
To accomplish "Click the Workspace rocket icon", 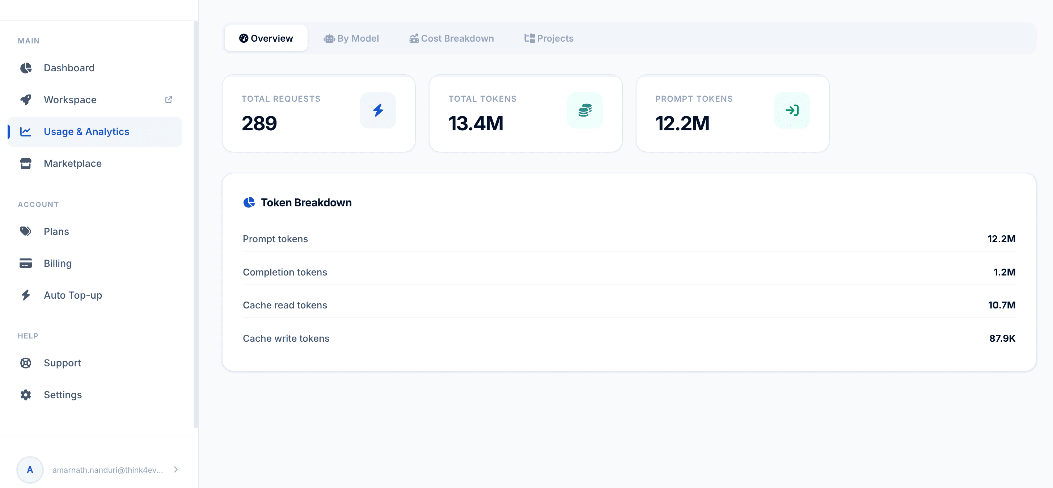I will coord(26,100).
